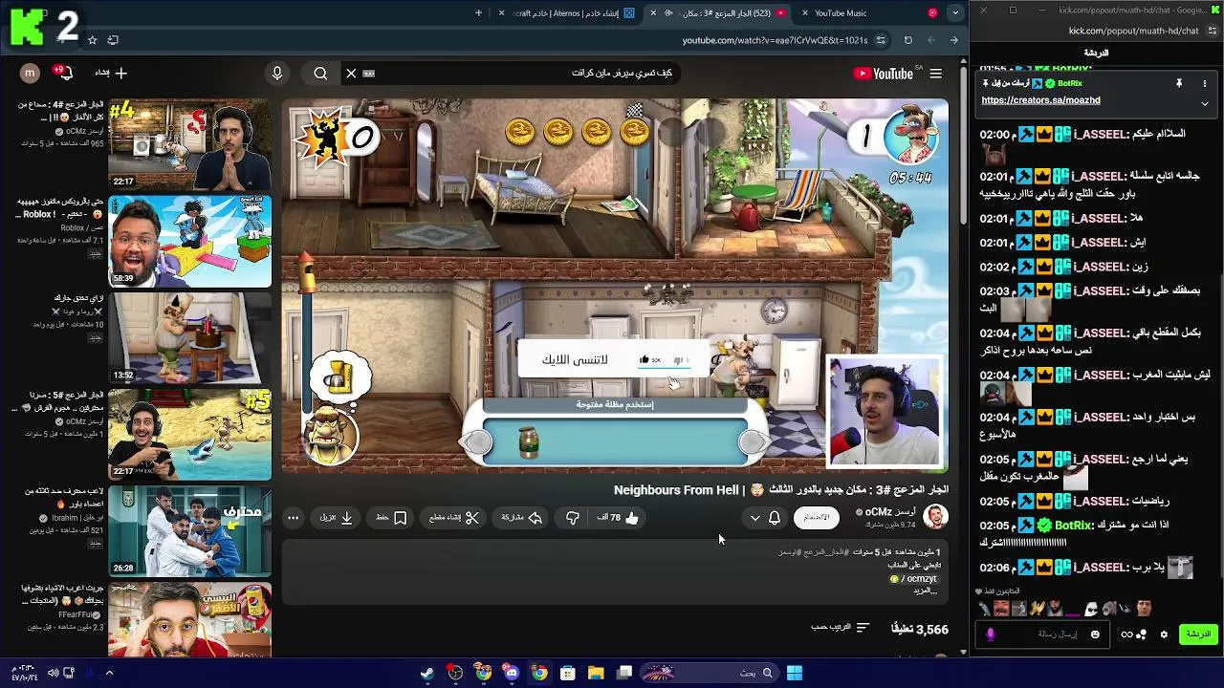The width and height of the screenshot is (1224, 688).
Task: Open the bubbles icon in Kick chat bar
Action: [1142, 634]
